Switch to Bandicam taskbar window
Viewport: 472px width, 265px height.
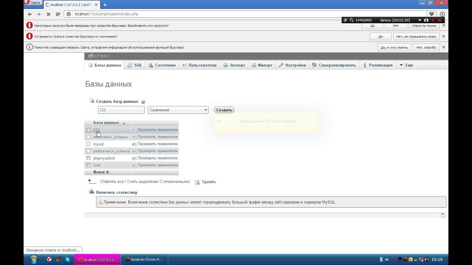pos(145,259)
